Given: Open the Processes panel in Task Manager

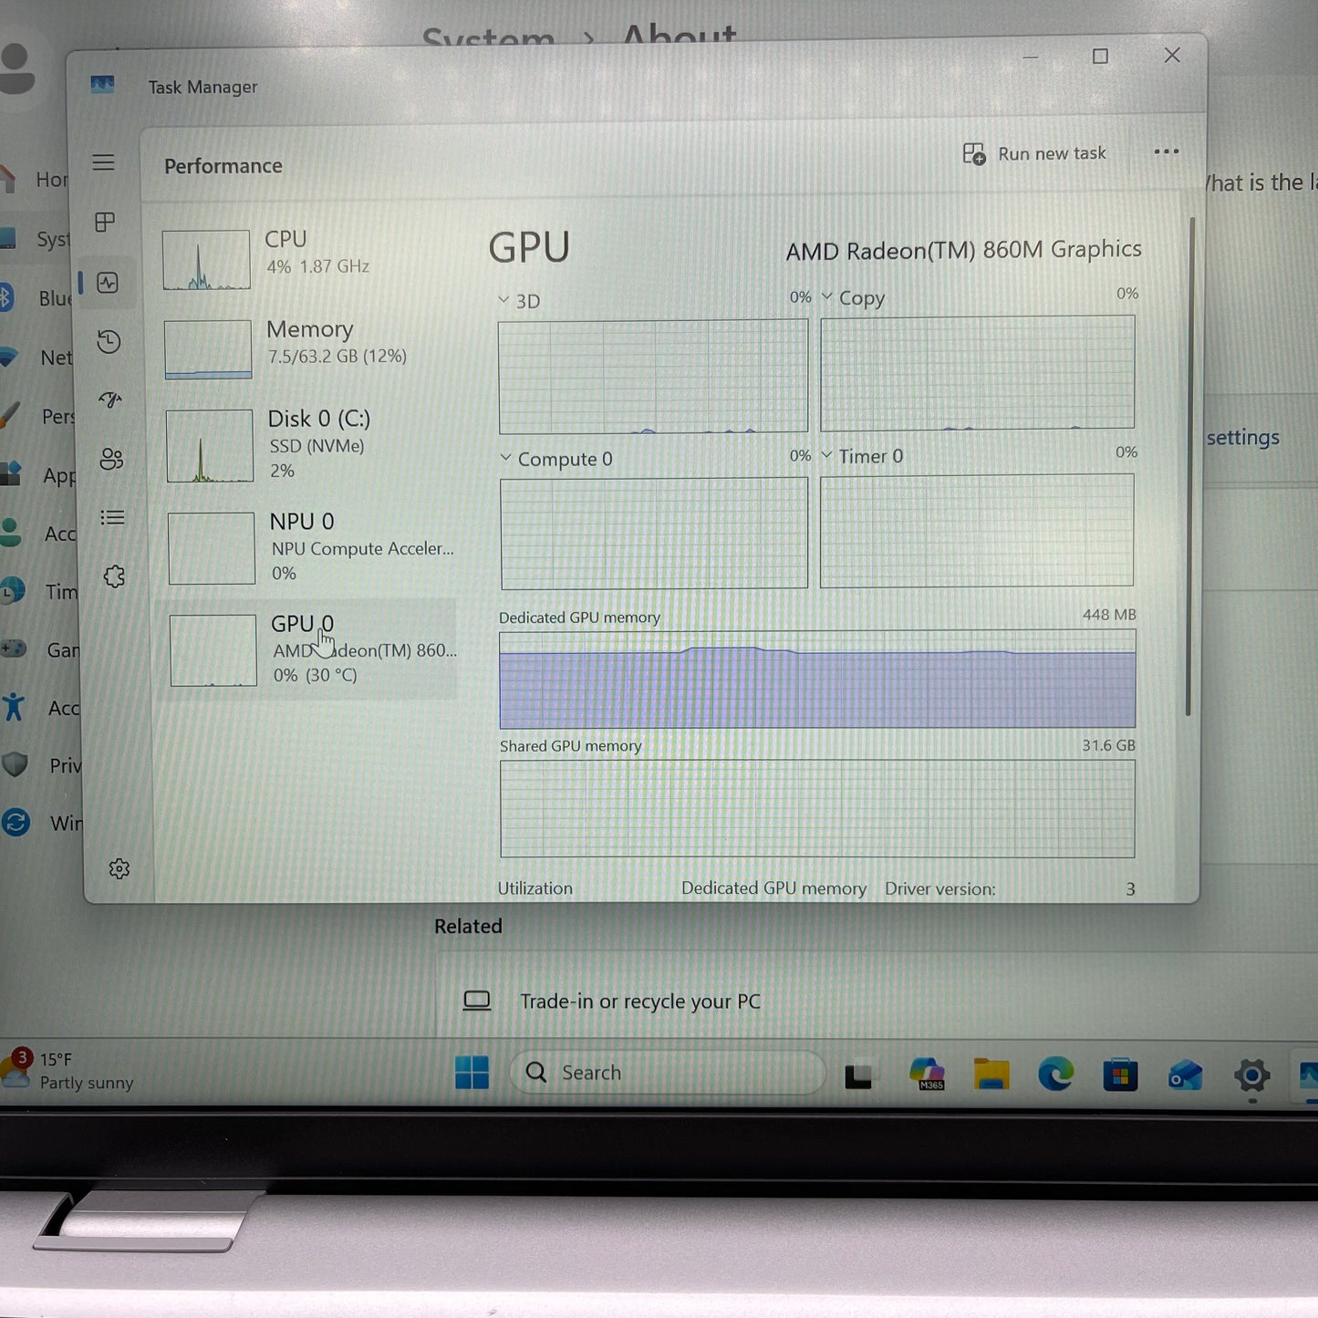Looking at the screenshot, I should [106, 223].
